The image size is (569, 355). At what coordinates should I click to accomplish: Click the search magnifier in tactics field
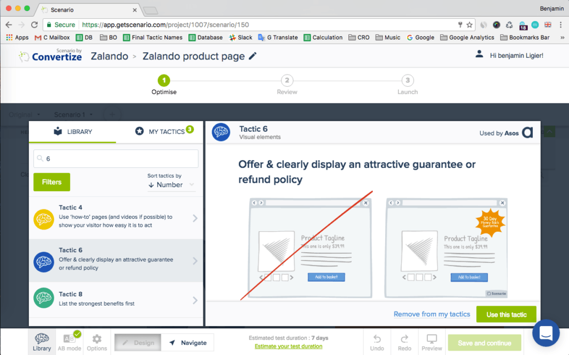40,158
